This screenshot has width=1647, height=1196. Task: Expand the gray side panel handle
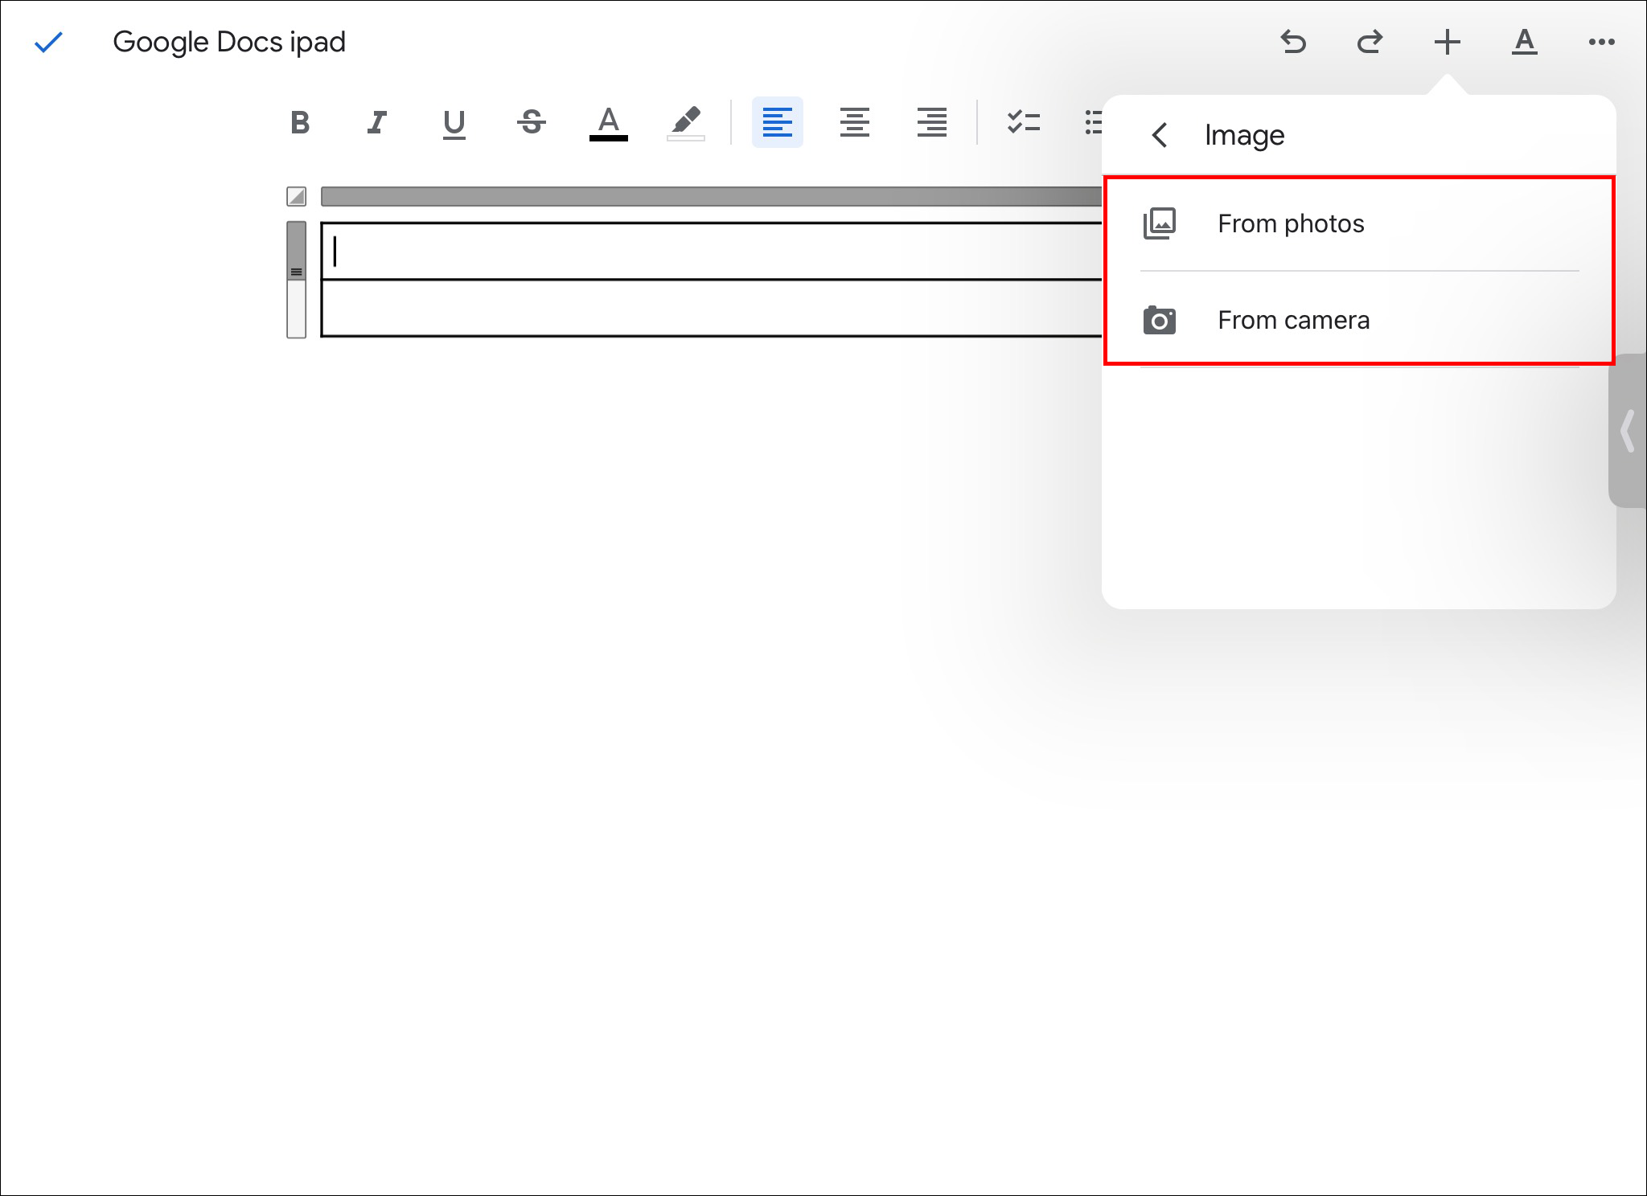pos(1628,431)
